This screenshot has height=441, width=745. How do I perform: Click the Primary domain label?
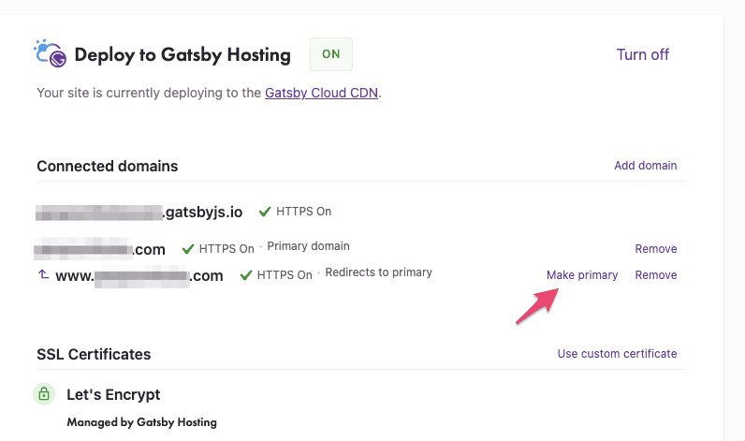(308, 246)
